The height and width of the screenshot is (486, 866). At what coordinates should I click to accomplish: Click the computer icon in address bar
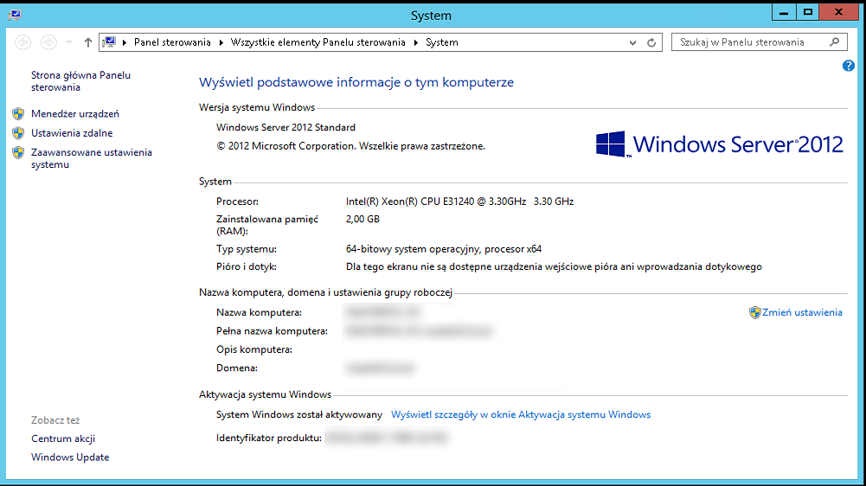coord(109,42)
